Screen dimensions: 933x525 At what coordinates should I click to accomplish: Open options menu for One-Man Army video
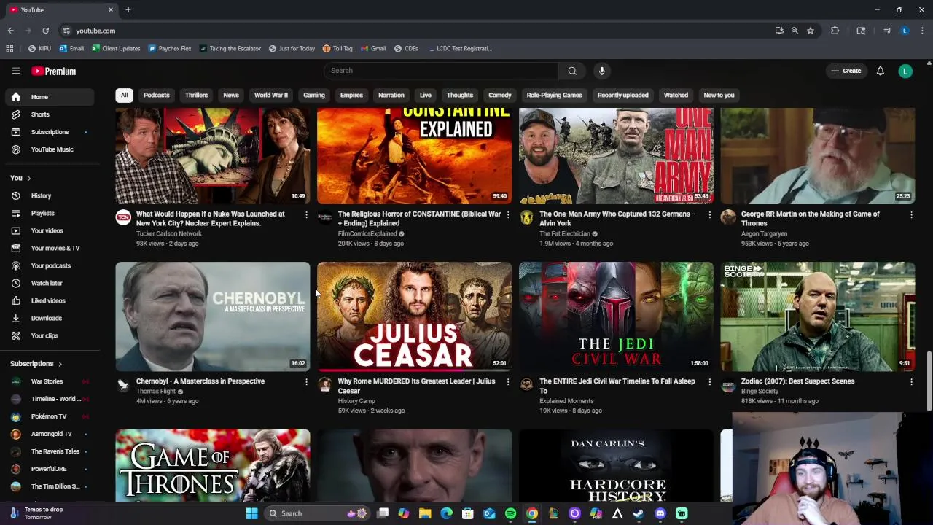709,214
